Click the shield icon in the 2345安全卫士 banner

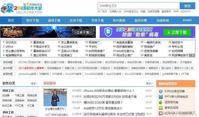(108, 32)
